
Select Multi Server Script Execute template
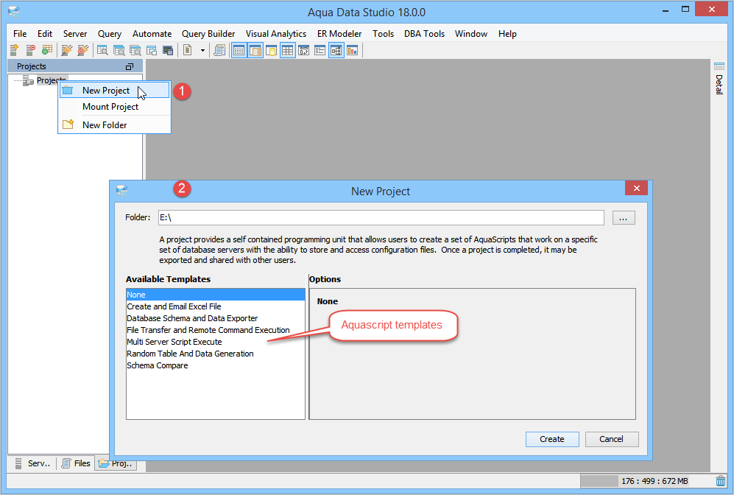coord(215,342)
